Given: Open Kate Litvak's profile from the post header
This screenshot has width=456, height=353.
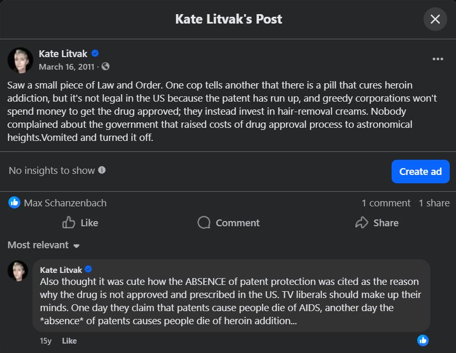Looking at the screenshot, I should click(x=63, y=53).
